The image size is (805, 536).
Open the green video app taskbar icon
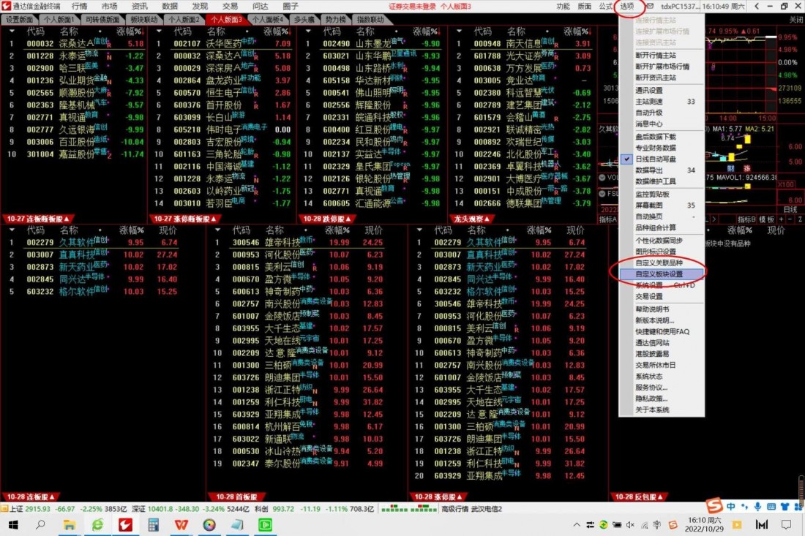(x=265, y=525)
